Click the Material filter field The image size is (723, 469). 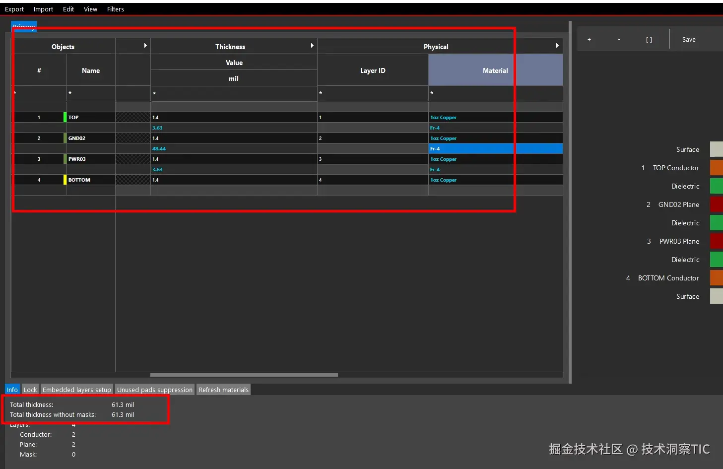click(495, 93)
